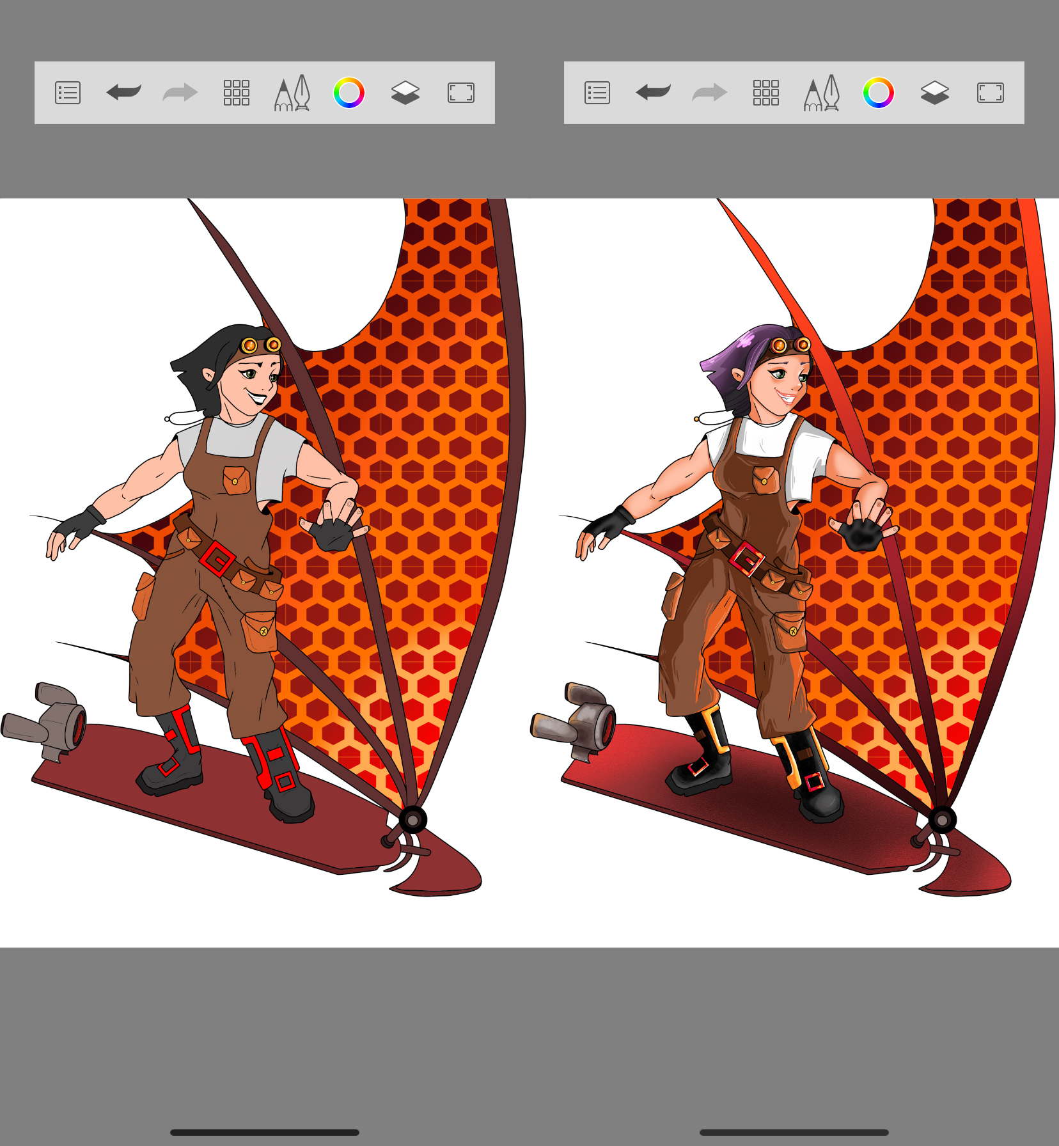Tap the shaded character canvas in right screenshot

794,573
